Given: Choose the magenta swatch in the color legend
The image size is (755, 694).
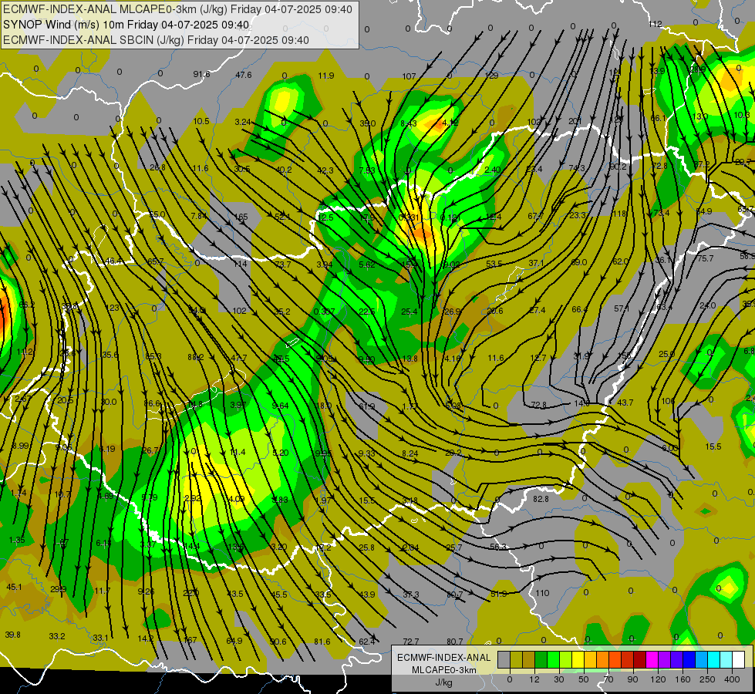Looking at the screenshot, I should pyautogui.click(x=652, y=660).
